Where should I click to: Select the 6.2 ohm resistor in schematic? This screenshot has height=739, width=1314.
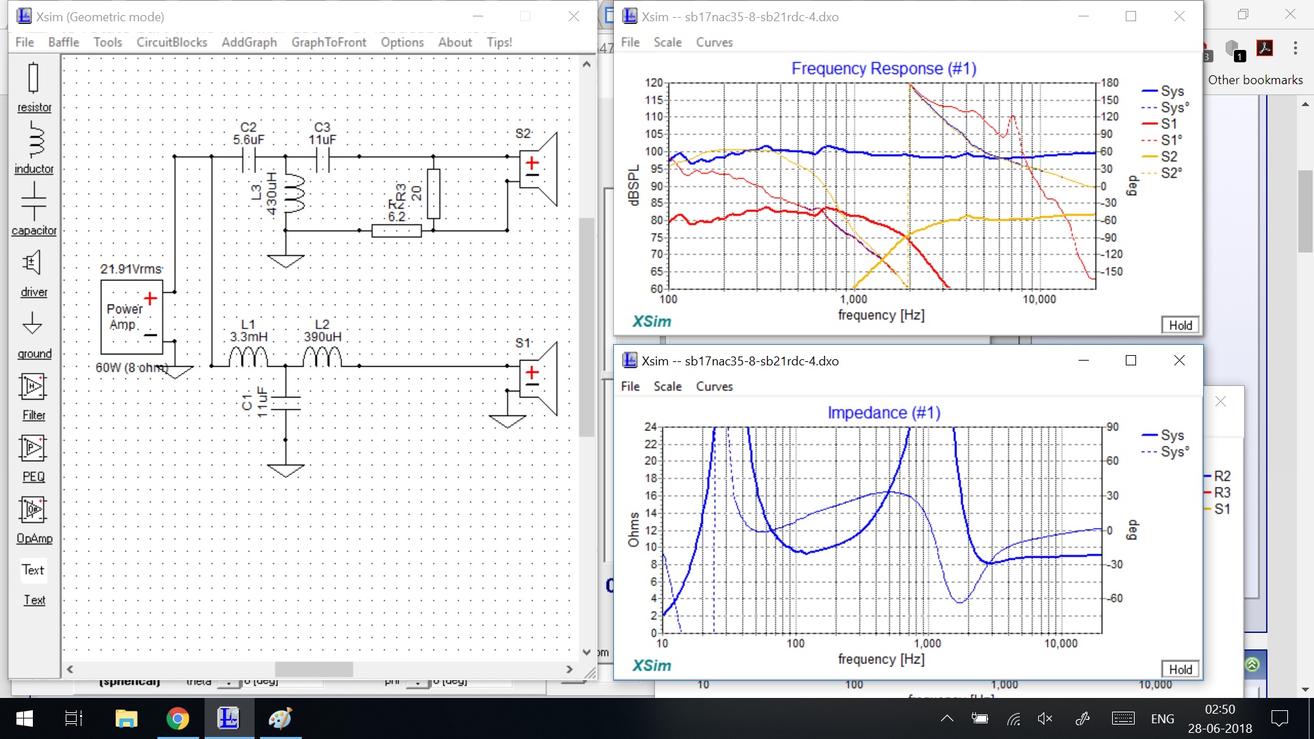[396, 231]
